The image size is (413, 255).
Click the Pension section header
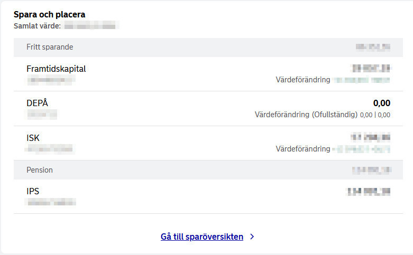(40, 170)
